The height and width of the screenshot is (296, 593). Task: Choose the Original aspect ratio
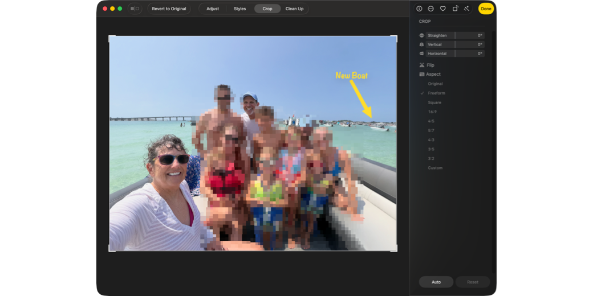point(435,84)
